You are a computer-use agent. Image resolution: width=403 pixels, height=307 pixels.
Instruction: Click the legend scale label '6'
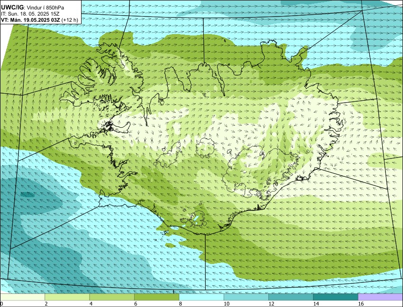(136, 304)
